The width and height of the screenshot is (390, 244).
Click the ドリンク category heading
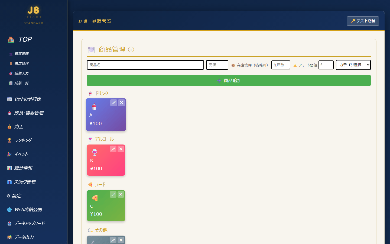(98, 94)
